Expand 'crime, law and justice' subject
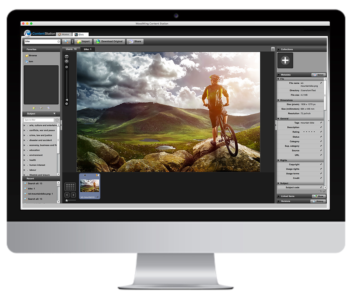Image resolution: width=352 pixels, height=299 pixels. (x=25, y=135)
